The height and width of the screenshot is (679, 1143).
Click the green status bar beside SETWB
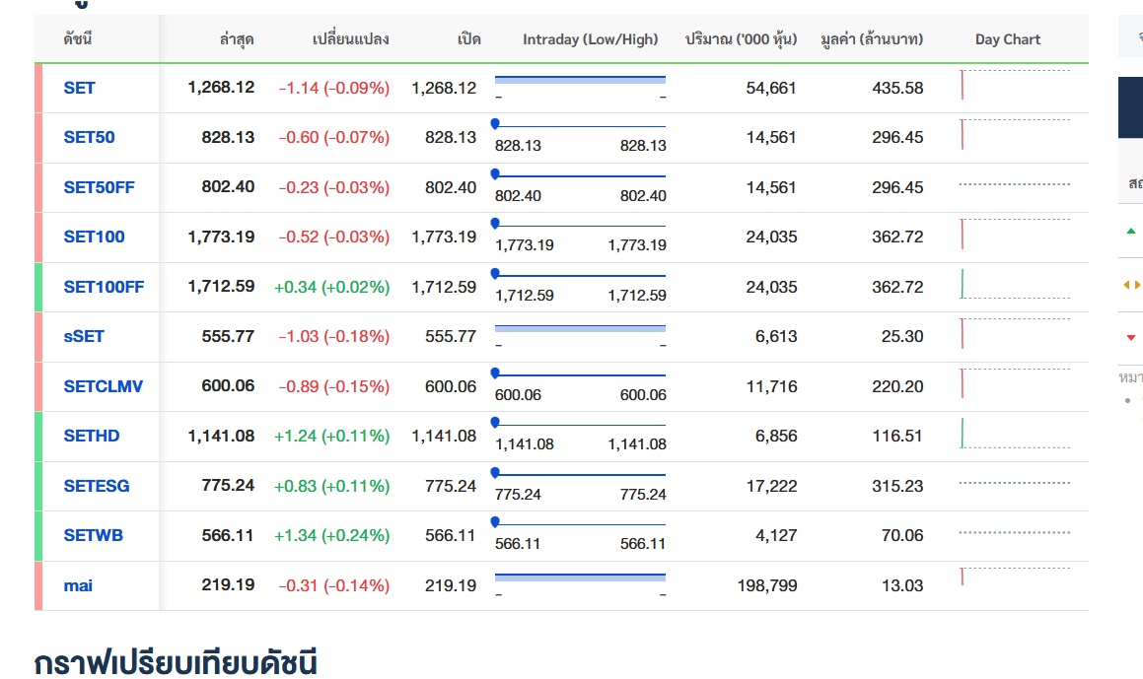pyautogui.click(x=38, y=536)
